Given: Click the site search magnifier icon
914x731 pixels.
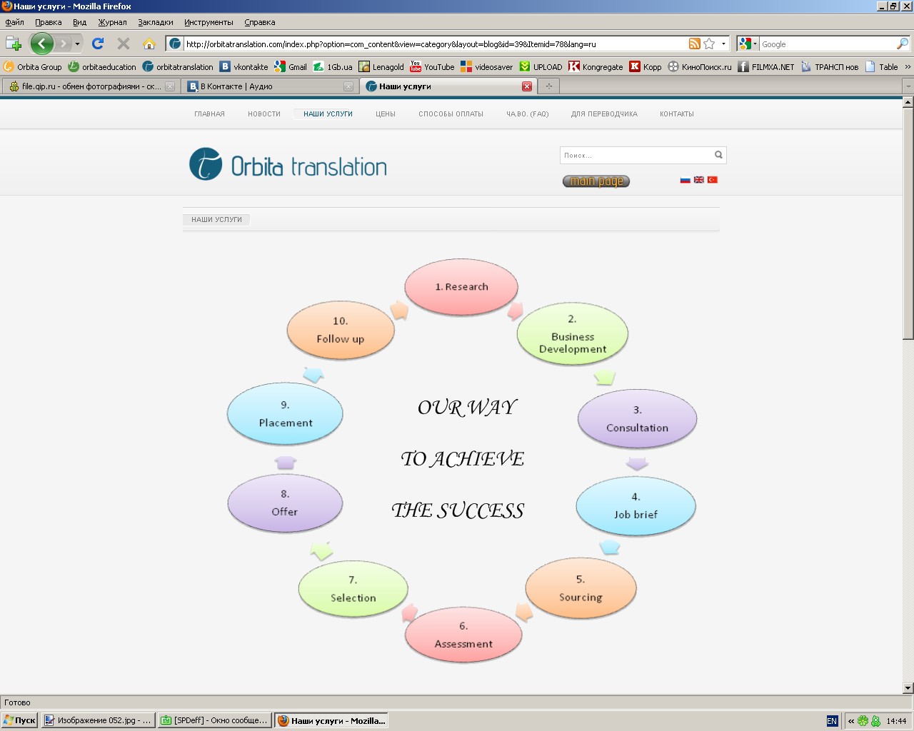Looking at the screenshot, I should click(x=718, y=155).
